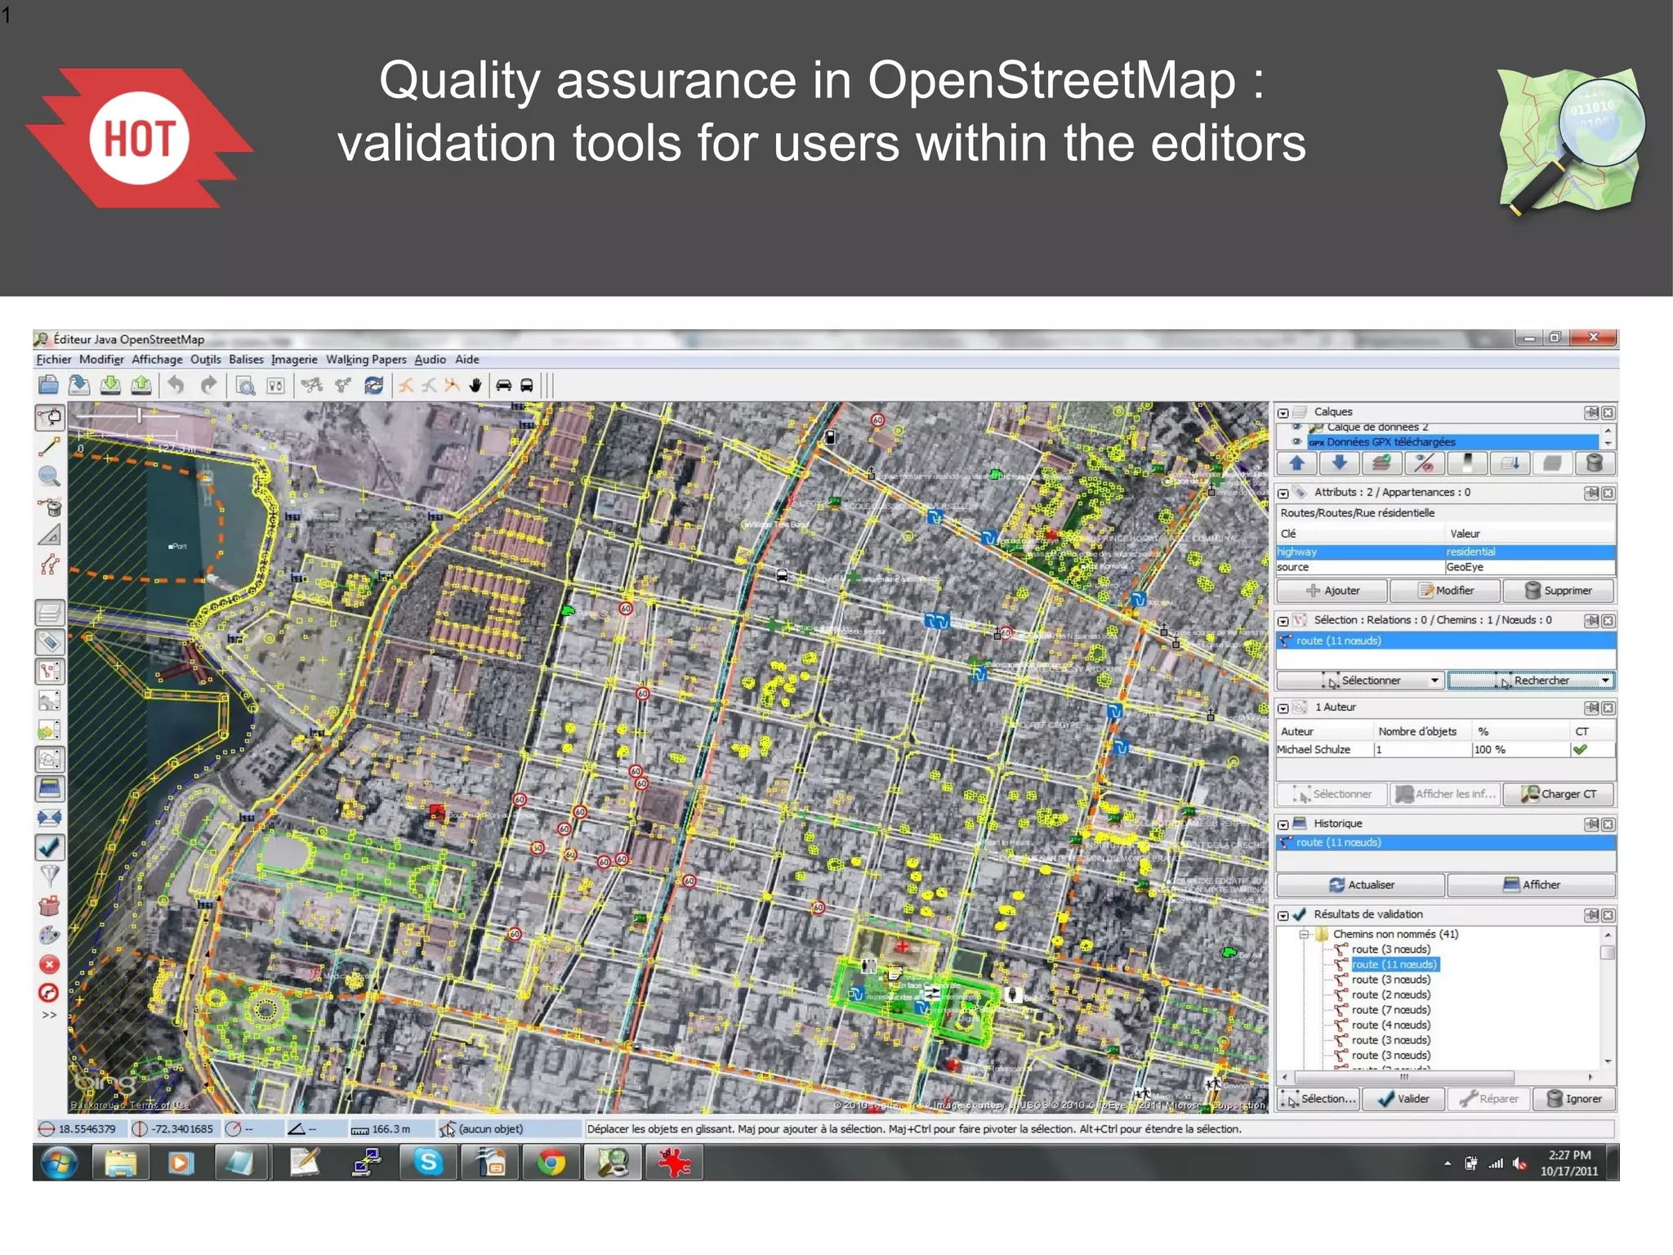Select the delete mode trash tool
Viewport: 1673px width, 1255px height.
tap(49, 507)
